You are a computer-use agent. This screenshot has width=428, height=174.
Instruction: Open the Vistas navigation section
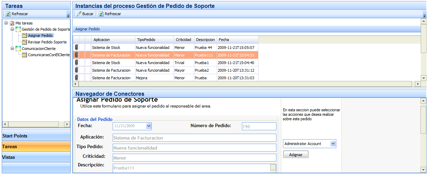pos(9,157)
